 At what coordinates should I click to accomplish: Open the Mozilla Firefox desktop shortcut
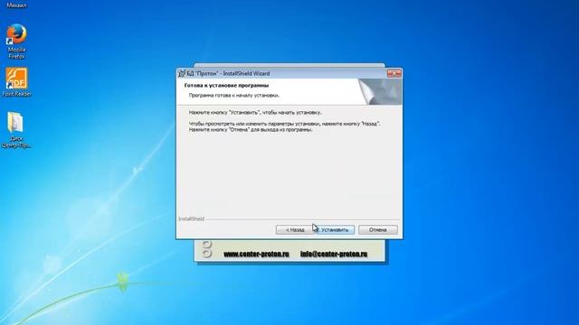click(16, 41)
